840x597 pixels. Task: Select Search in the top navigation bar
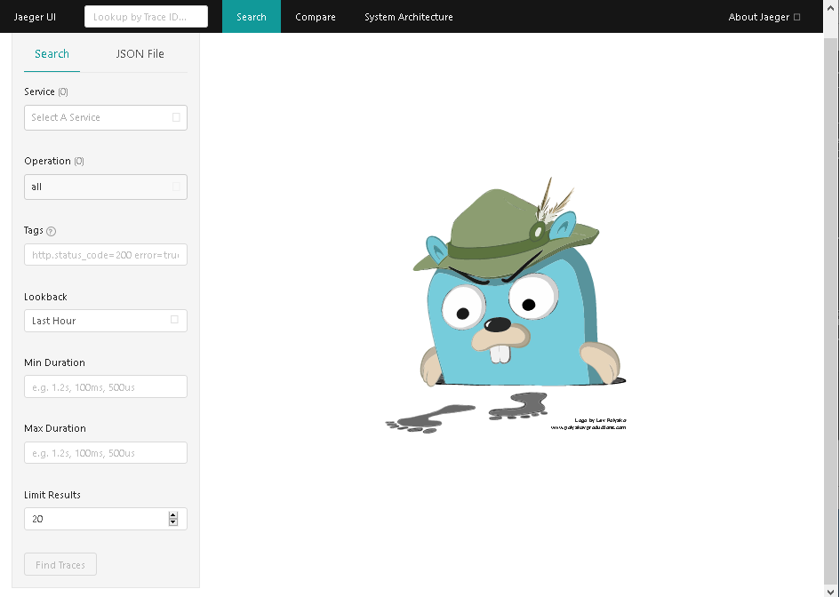pyautogui.click(x=251, y=17)
